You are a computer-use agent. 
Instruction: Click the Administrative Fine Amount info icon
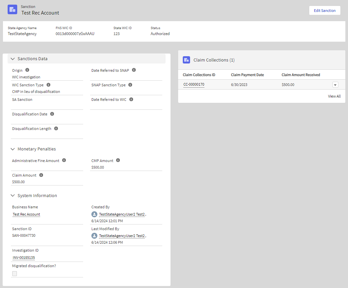64,160
